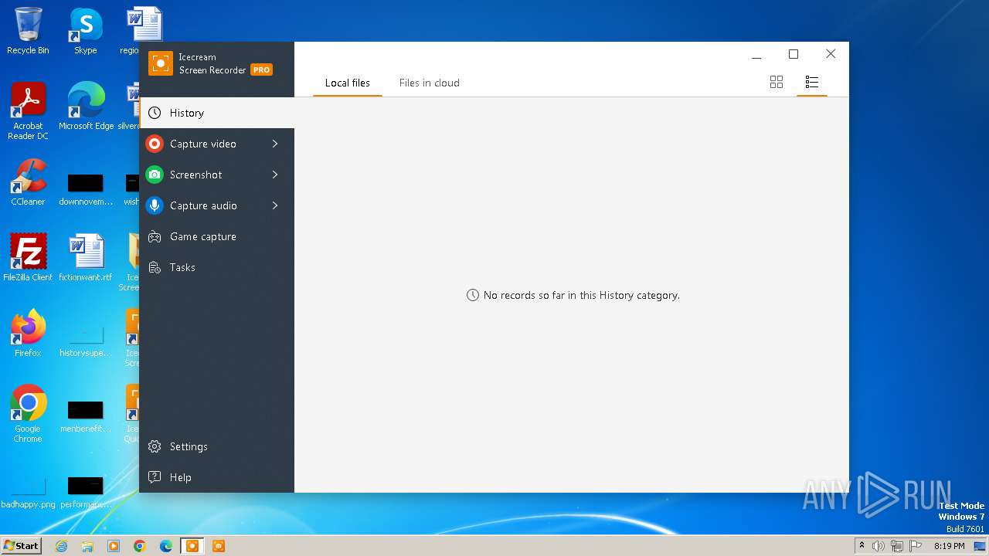The image size is (989, 556).
Task: Select the CCleaner desktop icon
Action: [x=28, y=182]
